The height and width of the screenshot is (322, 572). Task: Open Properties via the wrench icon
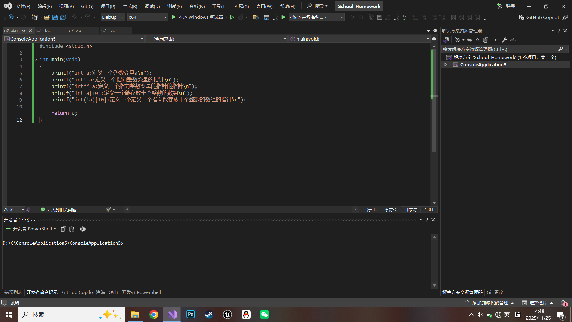coord(505,40)
